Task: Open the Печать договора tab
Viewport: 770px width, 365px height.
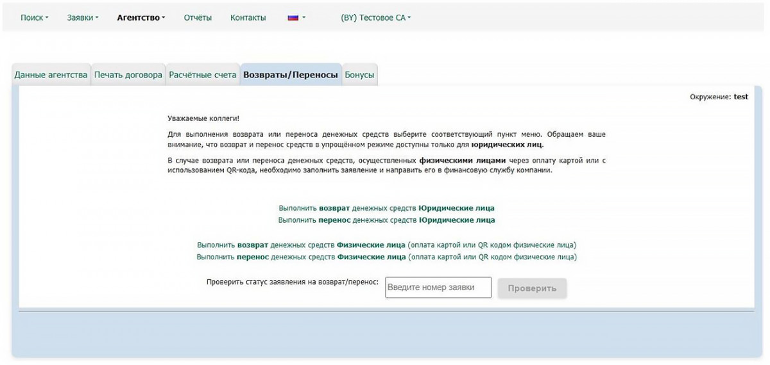Action: pyautogui.click(x=128, y=75)
